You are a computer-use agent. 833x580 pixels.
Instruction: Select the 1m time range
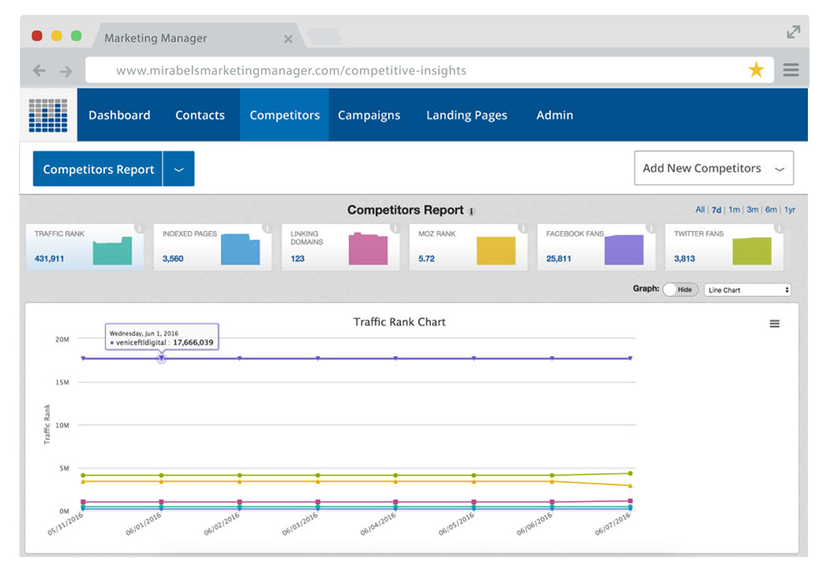tap(734, 209)
